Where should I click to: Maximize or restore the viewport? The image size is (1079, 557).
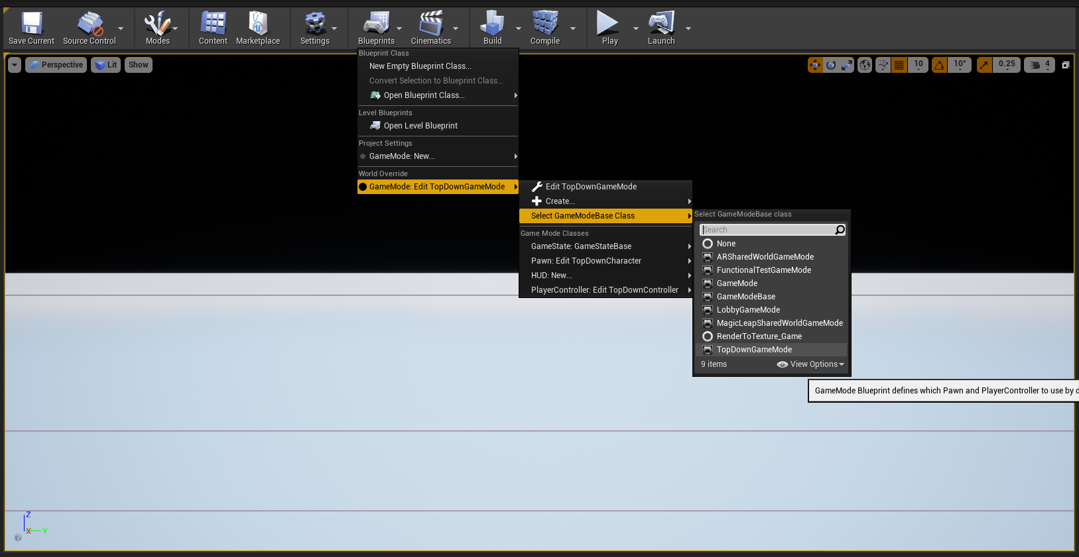pos(1065,65)
